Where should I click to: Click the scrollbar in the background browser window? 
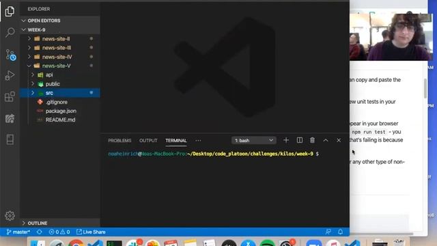pos(425,89)
